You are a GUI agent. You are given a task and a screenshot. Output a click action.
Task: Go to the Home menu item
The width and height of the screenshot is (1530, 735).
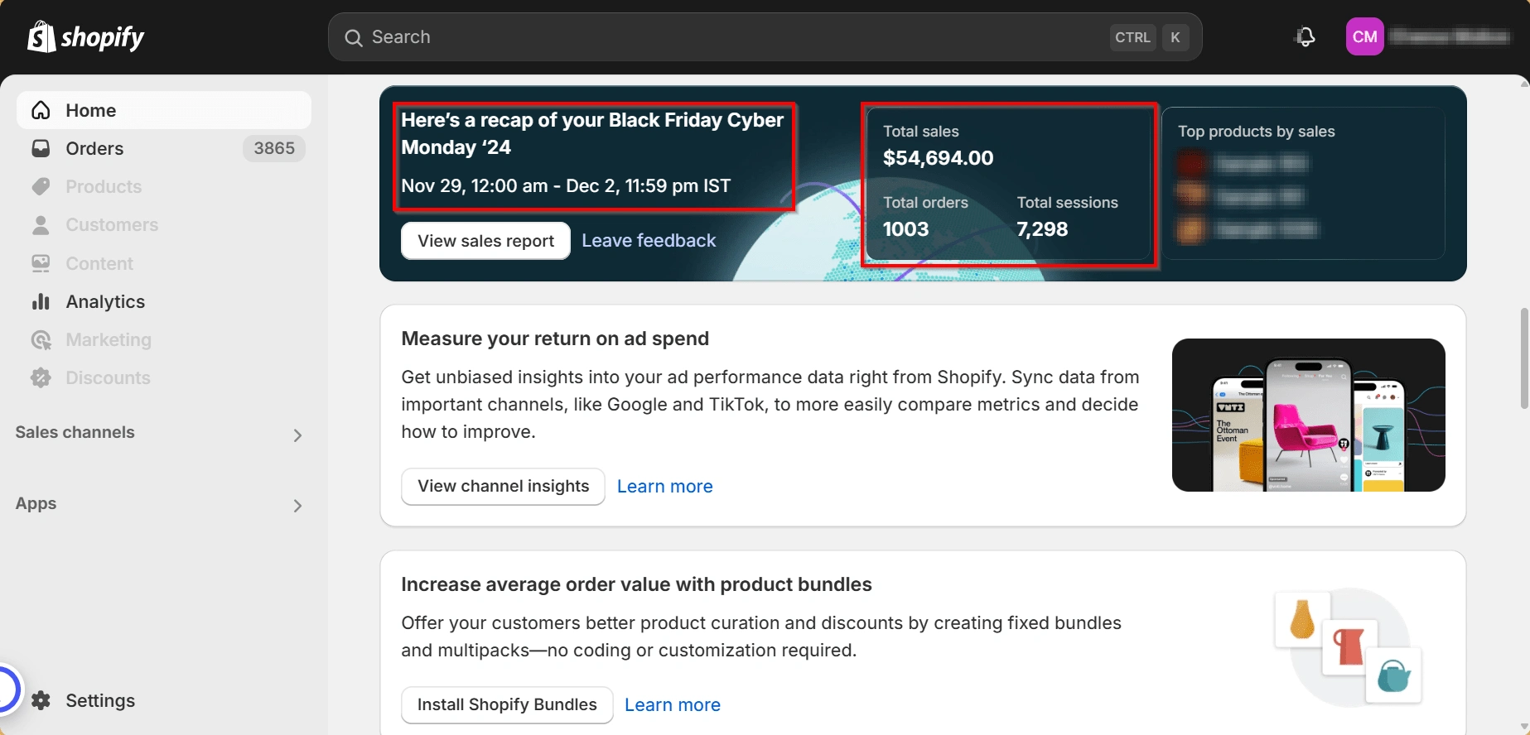tap(91, 111)
